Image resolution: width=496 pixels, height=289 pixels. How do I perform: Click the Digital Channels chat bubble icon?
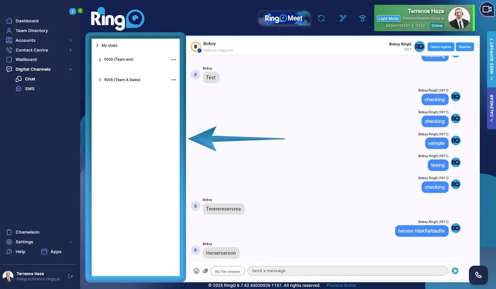coord(9,69)
